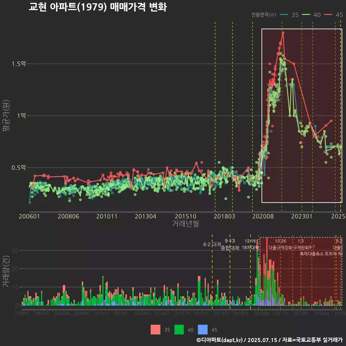Click 201803 on the price chart x-axis

coord(225,216)
